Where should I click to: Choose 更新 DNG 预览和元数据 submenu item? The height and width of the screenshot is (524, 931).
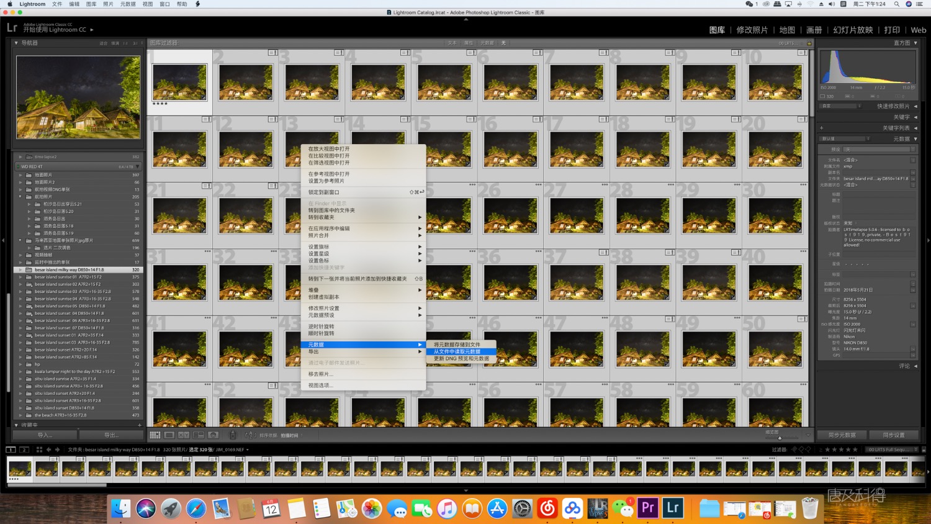click(x=461, y=358)
